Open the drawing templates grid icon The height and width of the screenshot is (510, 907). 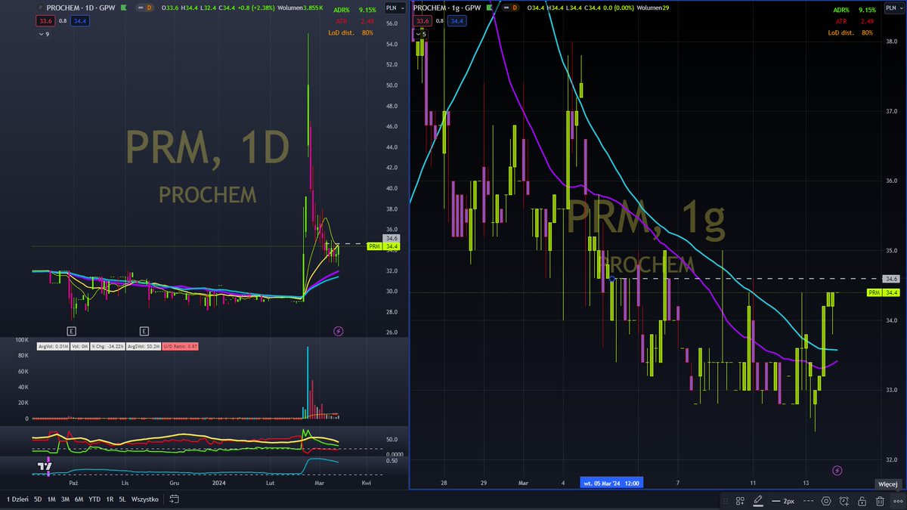pyautogui.click(x=740, y=501)
